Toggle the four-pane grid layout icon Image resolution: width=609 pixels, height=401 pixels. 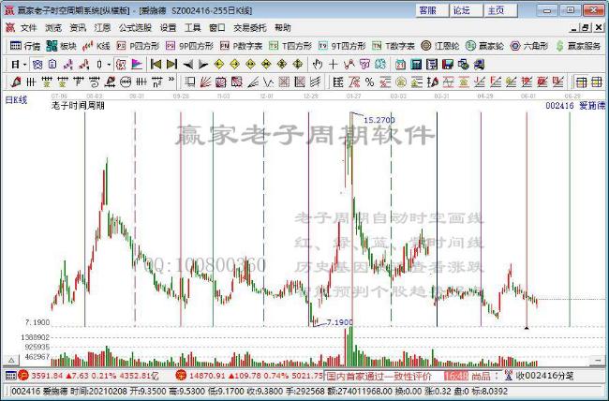coord(597,82)
